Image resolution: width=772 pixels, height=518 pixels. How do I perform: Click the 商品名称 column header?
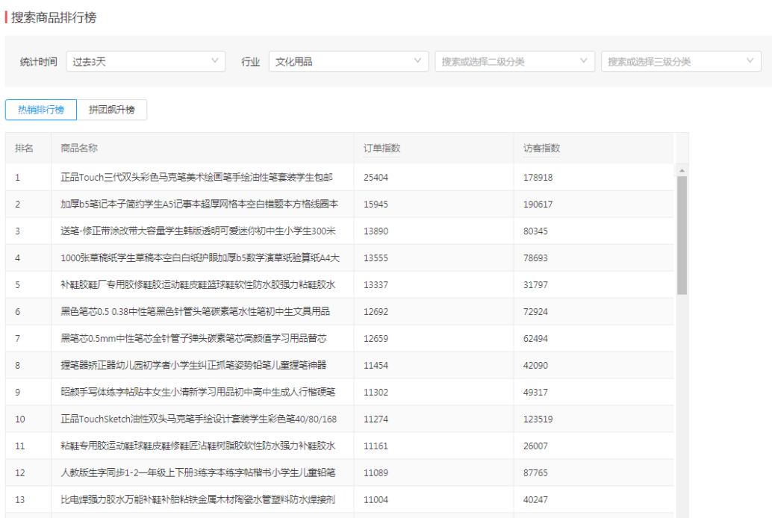(79, 149)
